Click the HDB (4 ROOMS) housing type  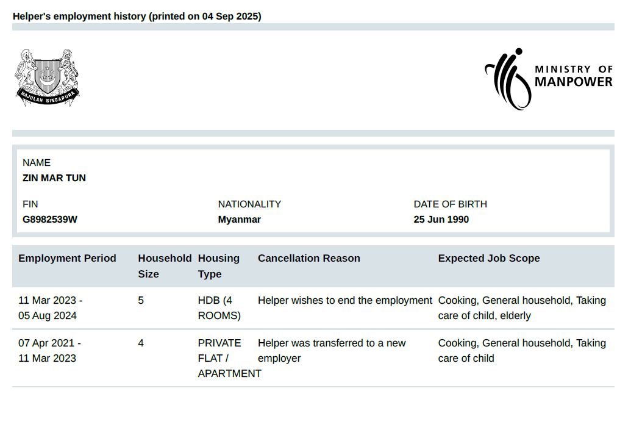click(x=219, y=308)
